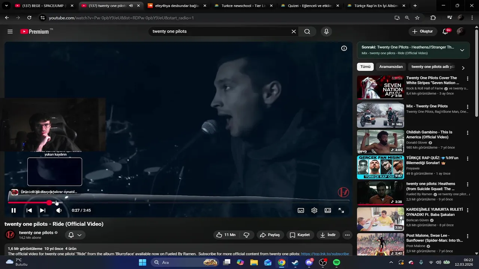The image size is (479, 269).
Task: Open more actions three-dot menu under video
Action: [x=347, y=235]
